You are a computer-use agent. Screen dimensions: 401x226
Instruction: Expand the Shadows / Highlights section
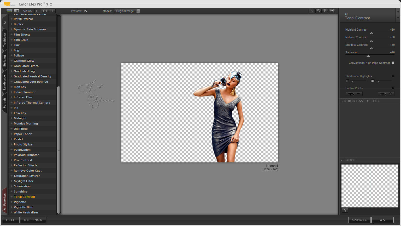coord(393,76)
